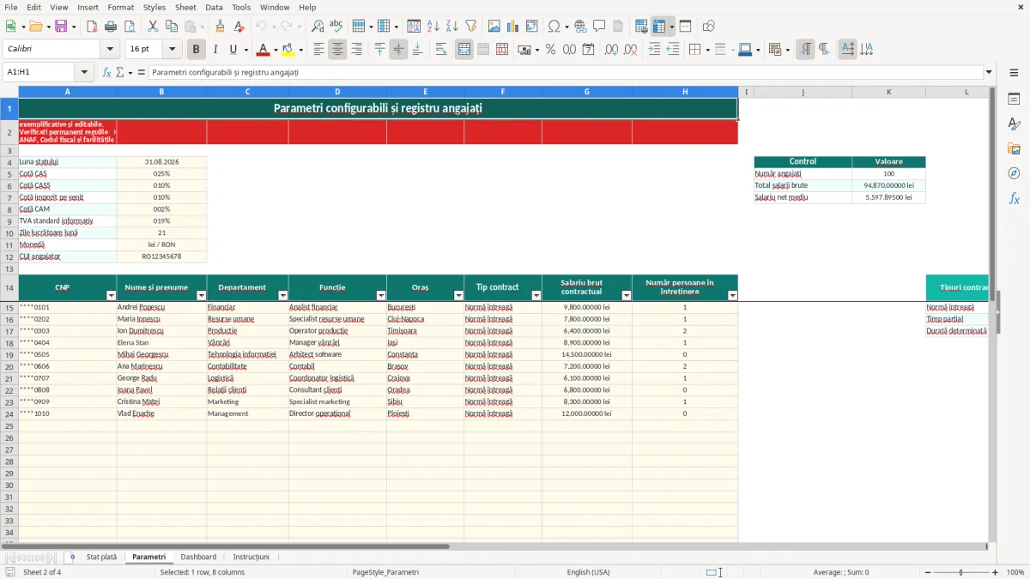1030x579 pixels.
Task: Click column header K
Action: [x=888, y=91]
